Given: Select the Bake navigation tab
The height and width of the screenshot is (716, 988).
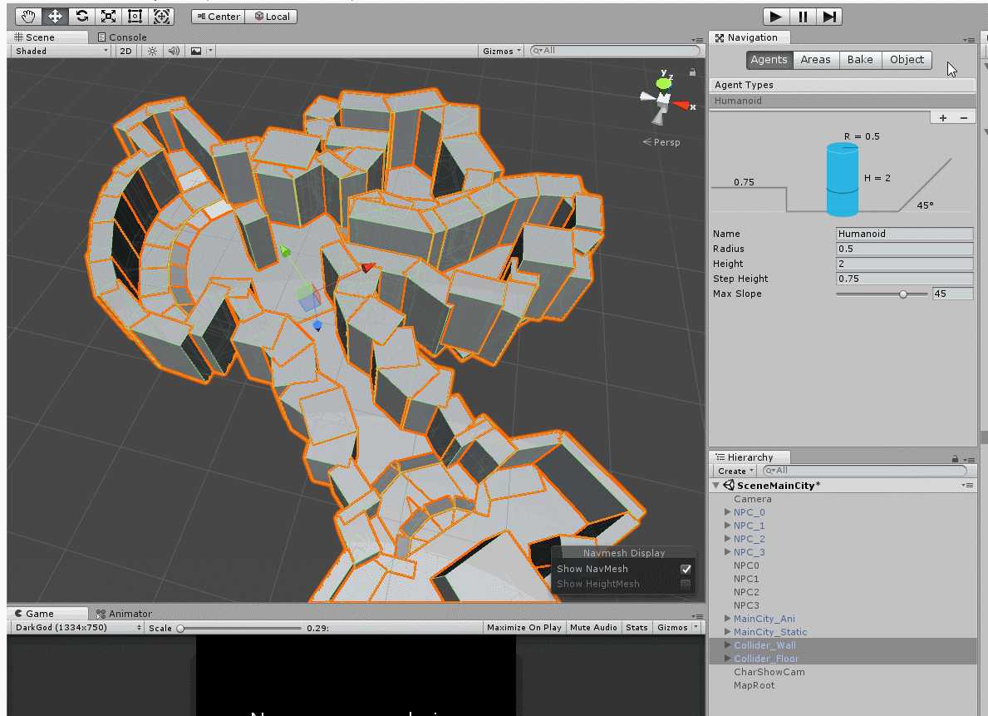Looking at the screenshot, I should point(860,60).
